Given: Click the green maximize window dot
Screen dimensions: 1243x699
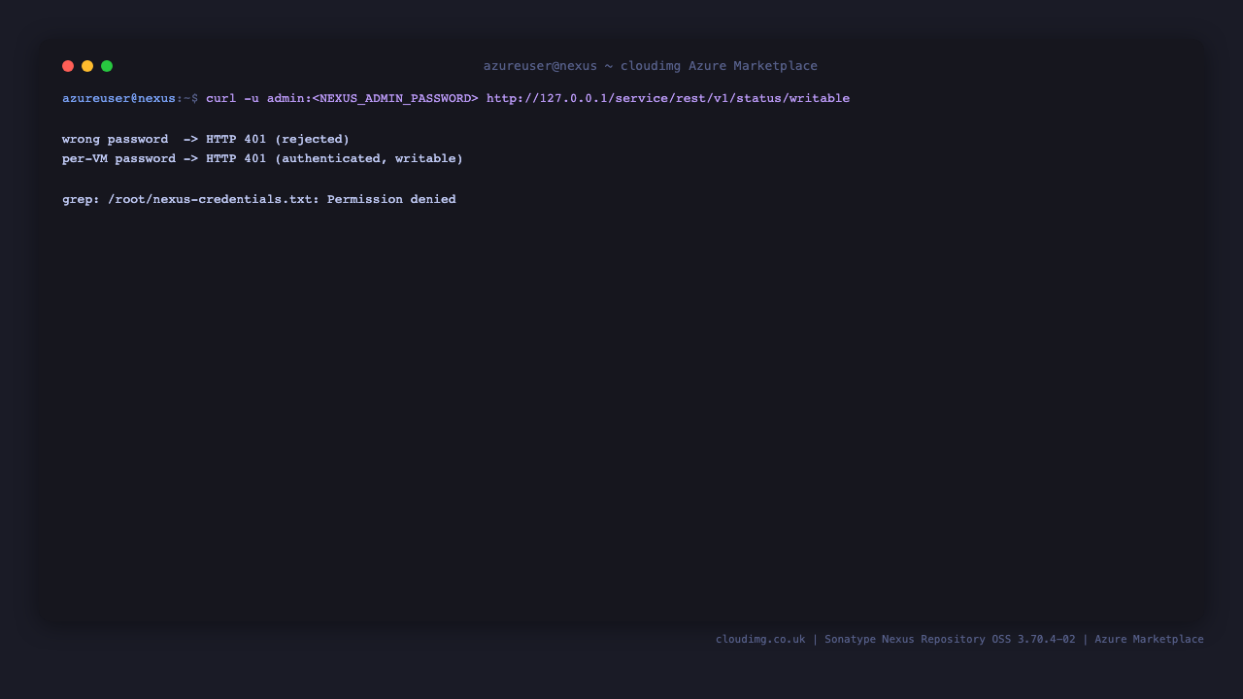Looking at the screenshot, I should [107, 66].
